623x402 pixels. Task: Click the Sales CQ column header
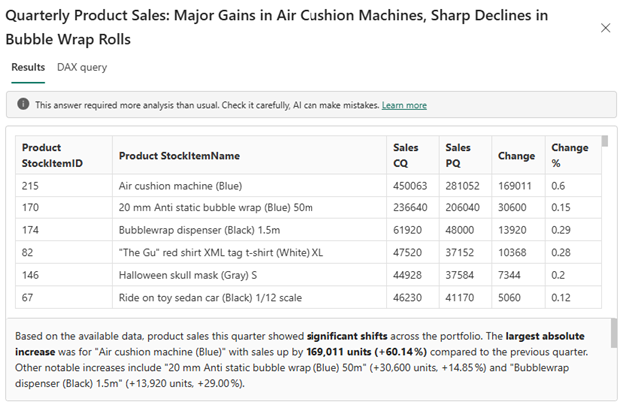pyautogui.click(x=406, y=155)
